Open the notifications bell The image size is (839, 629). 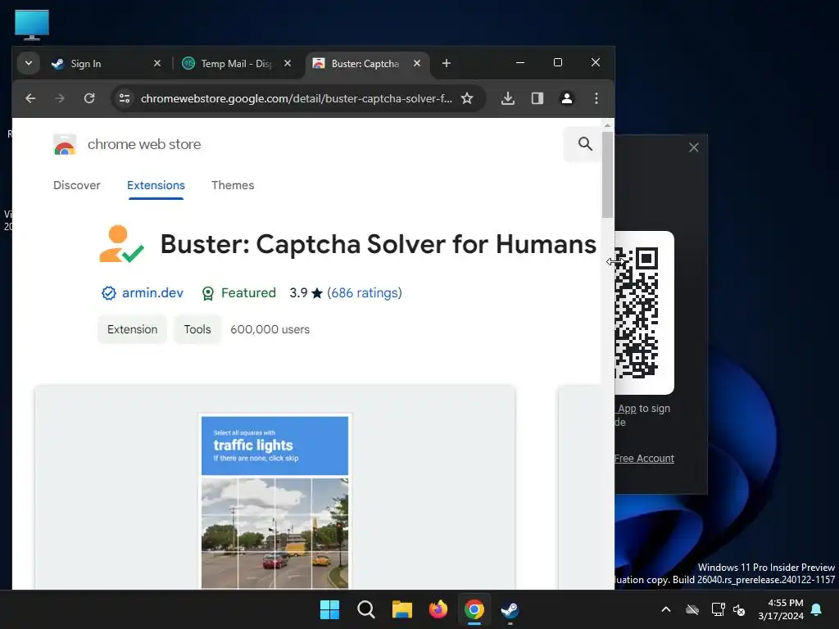click(x=817, y=609)
